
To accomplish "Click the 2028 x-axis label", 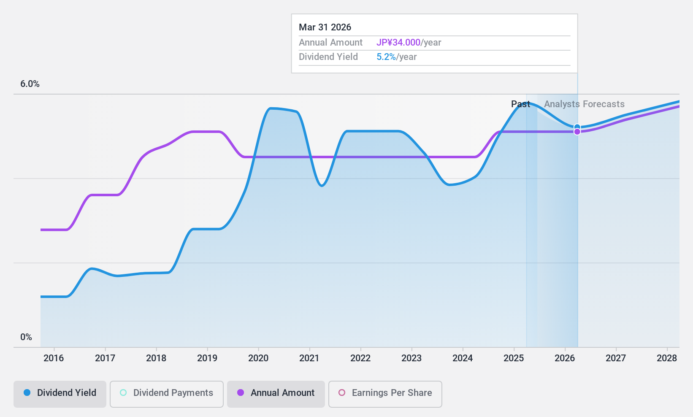I will [x=667, y=358].
